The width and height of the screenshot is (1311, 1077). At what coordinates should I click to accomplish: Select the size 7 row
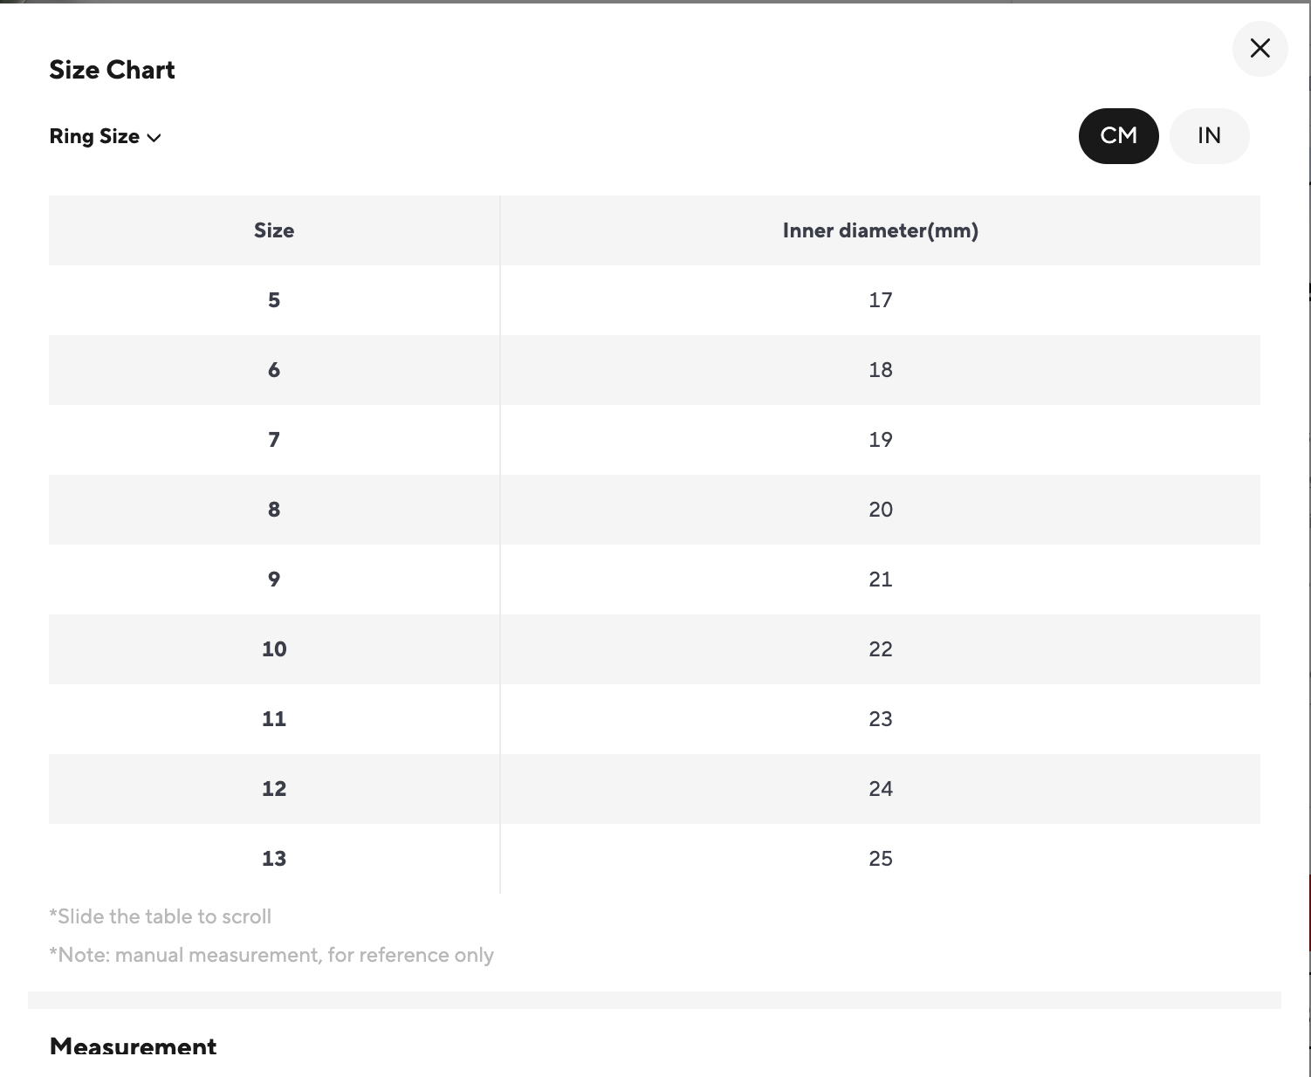274,440
